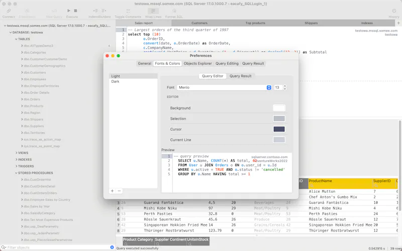Click the font size field showing 13
Image resolution: width=402 pixels, height=251 pixels.
pyautogui.click(x=278, y=87)
